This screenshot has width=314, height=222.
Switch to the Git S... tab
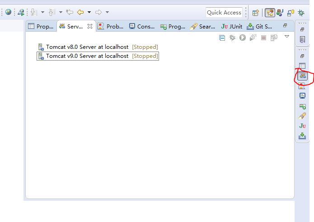(259, 26)
